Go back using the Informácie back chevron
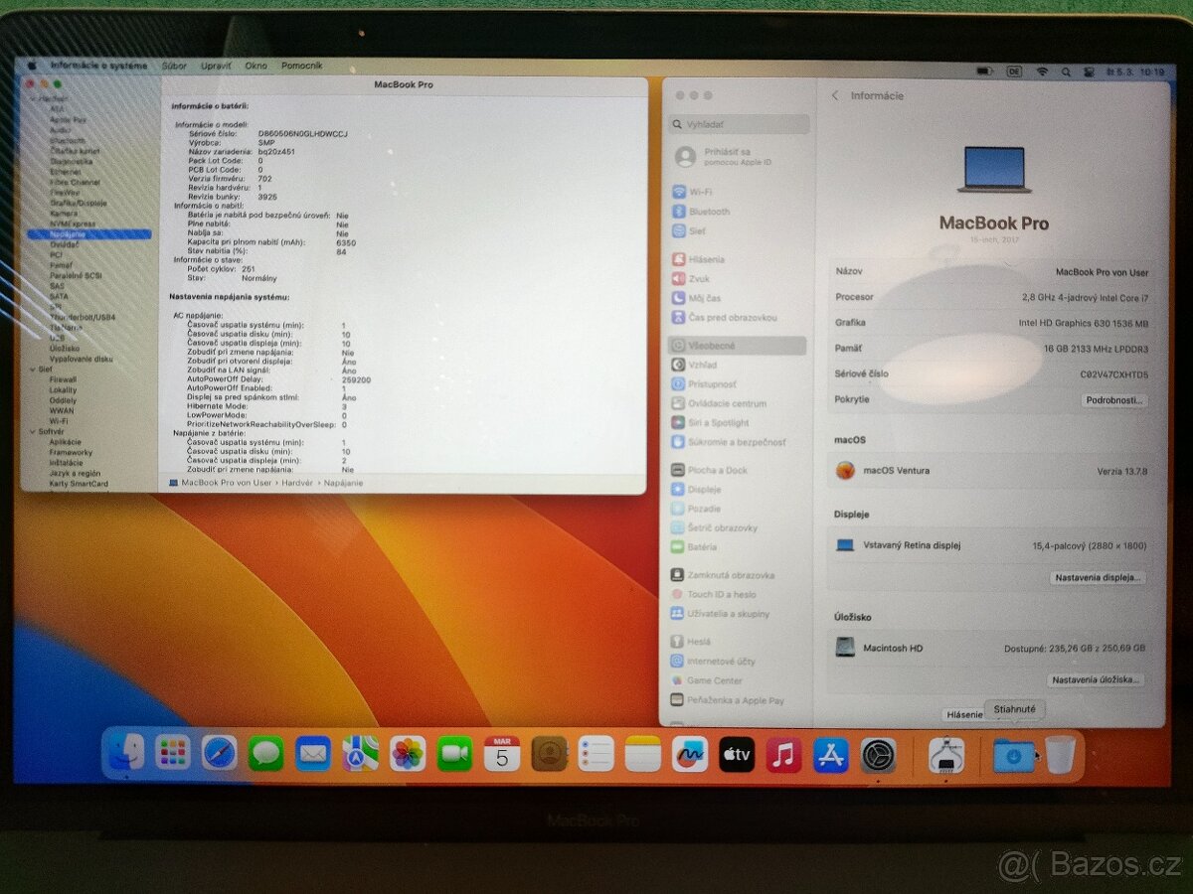 tap(835, 95)
